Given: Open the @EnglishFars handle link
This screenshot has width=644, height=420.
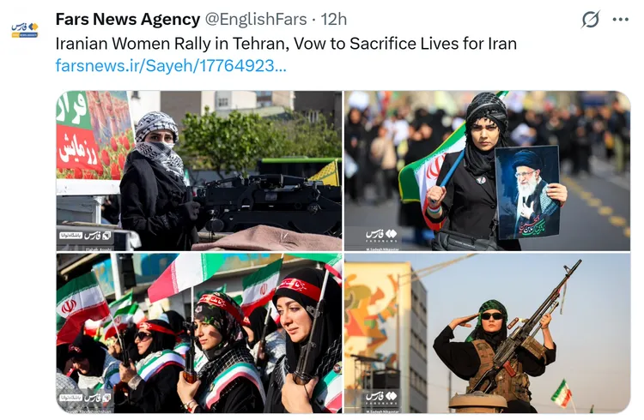Looking at the screenshot, I should (256, 19).
